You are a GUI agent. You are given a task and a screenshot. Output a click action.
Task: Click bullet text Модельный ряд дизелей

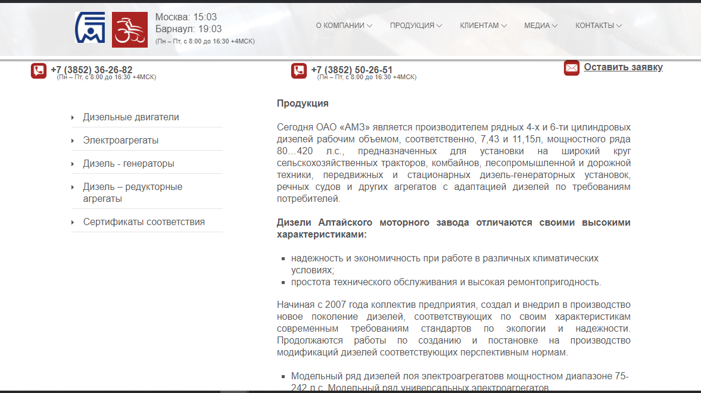460,382
